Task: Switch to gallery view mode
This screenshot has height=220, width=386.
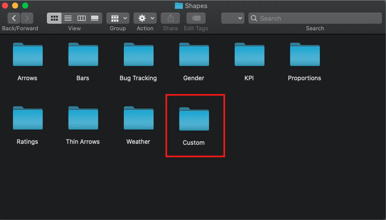Action: click(x=95, y=18)
